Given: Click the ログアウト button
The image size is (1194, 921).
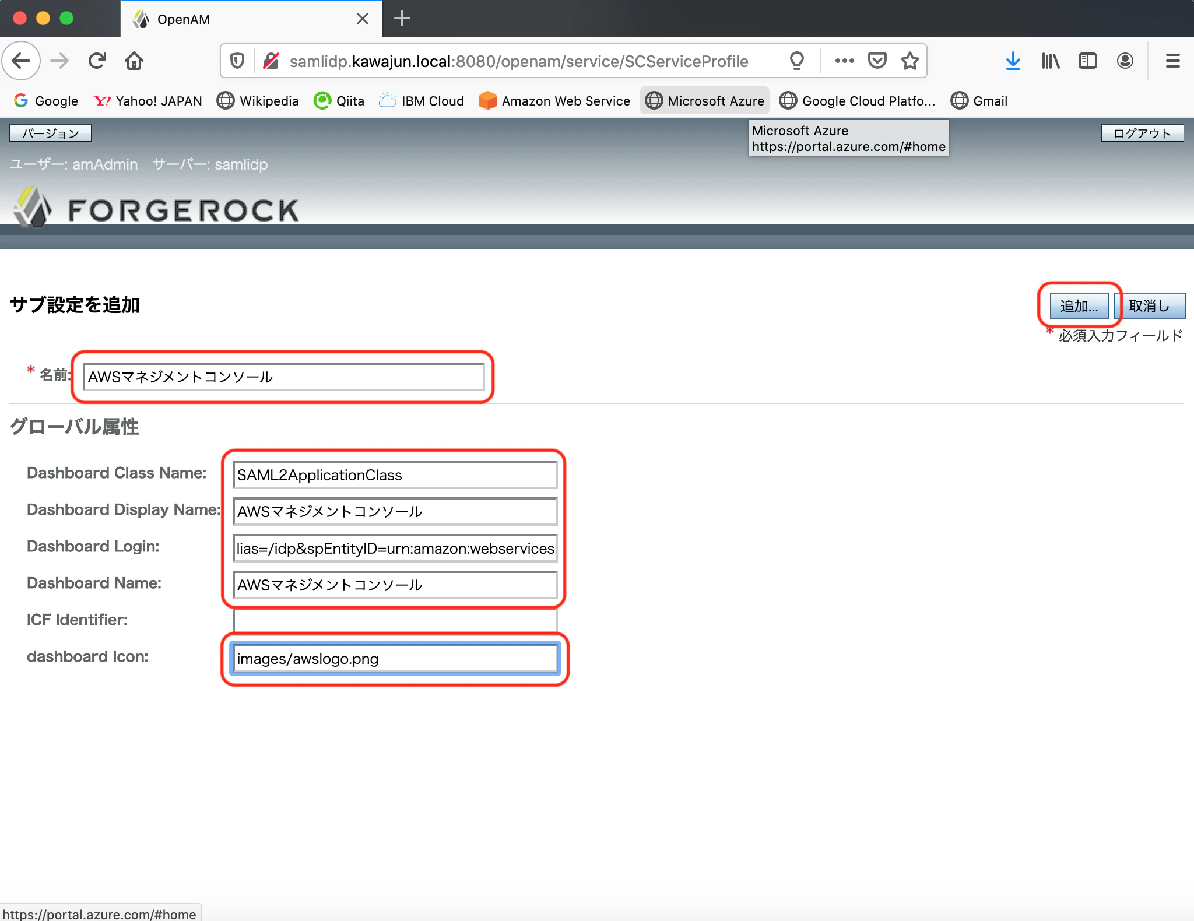Looking at the screenshot, I should [x=1142, y=133].
